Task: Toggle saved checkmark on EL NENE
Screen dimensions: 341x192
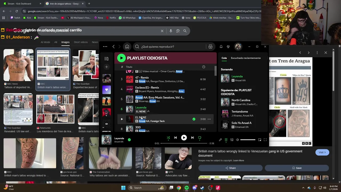Action: click(x=194, y=119)
